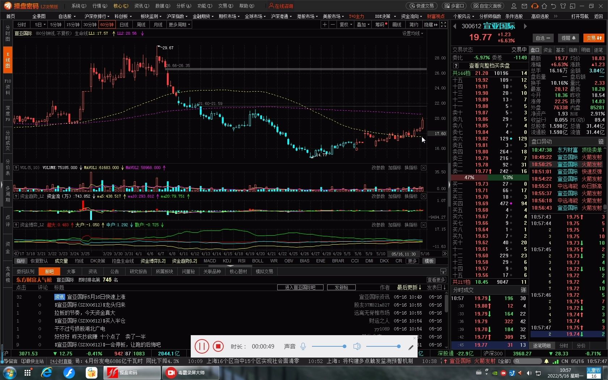Open the 分析 menu

183,6
